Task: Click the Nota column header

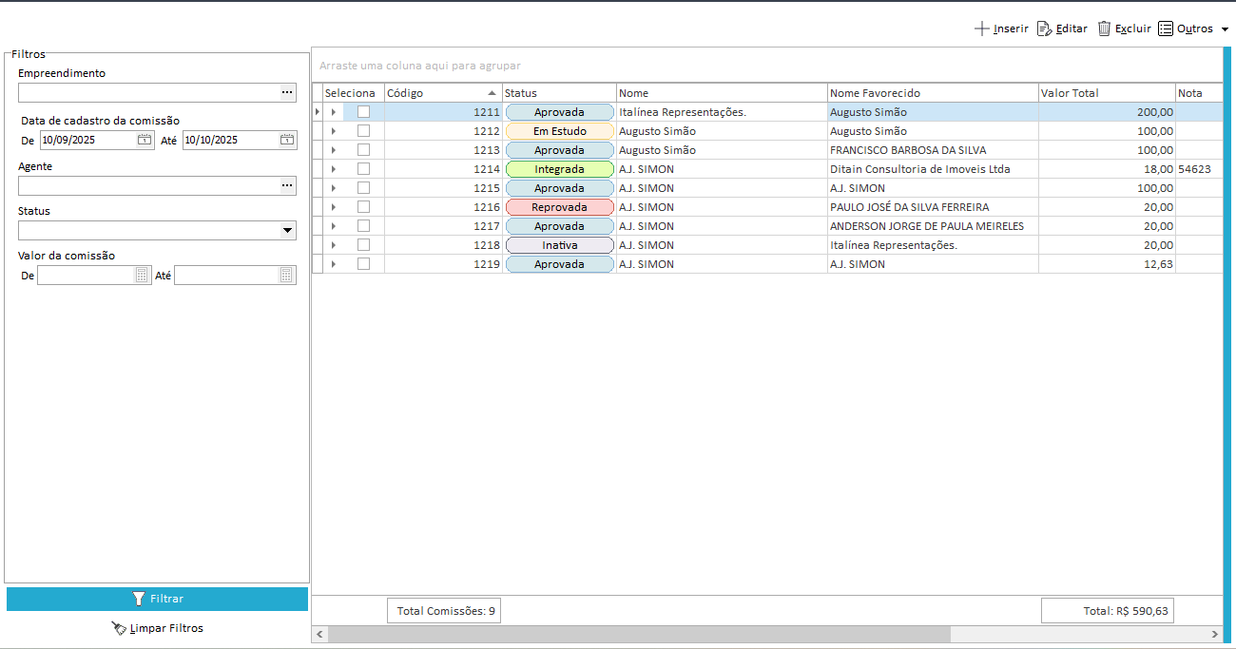Action: 1198,93
